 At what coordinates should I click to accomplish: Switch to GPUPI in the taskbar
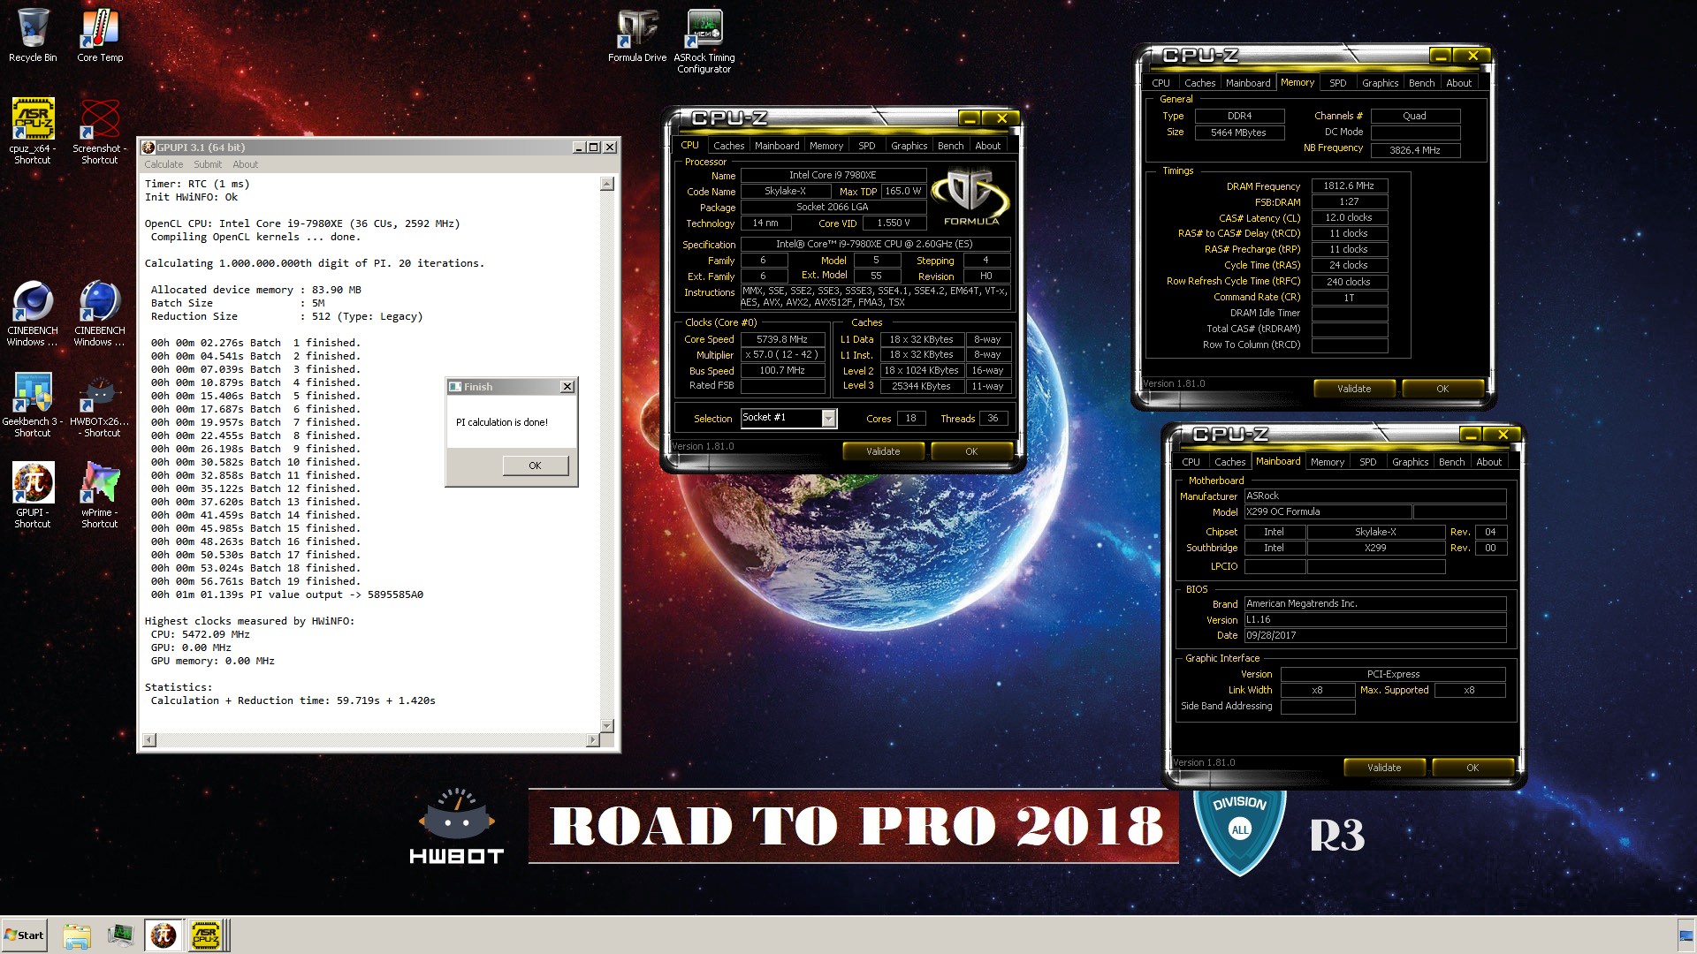pos(164,935)
